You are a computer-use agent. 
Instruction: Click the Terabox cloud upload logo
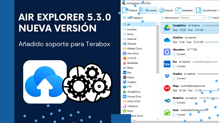tap(45, 82)
